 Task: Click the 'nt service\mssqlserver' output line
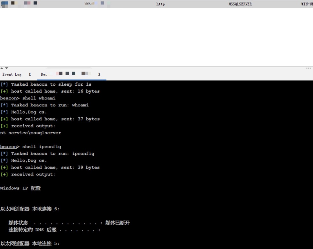(x=31, y=133)
